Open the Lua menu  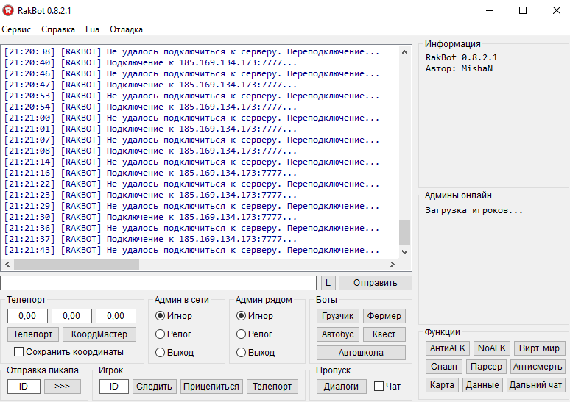coord(92,29)
